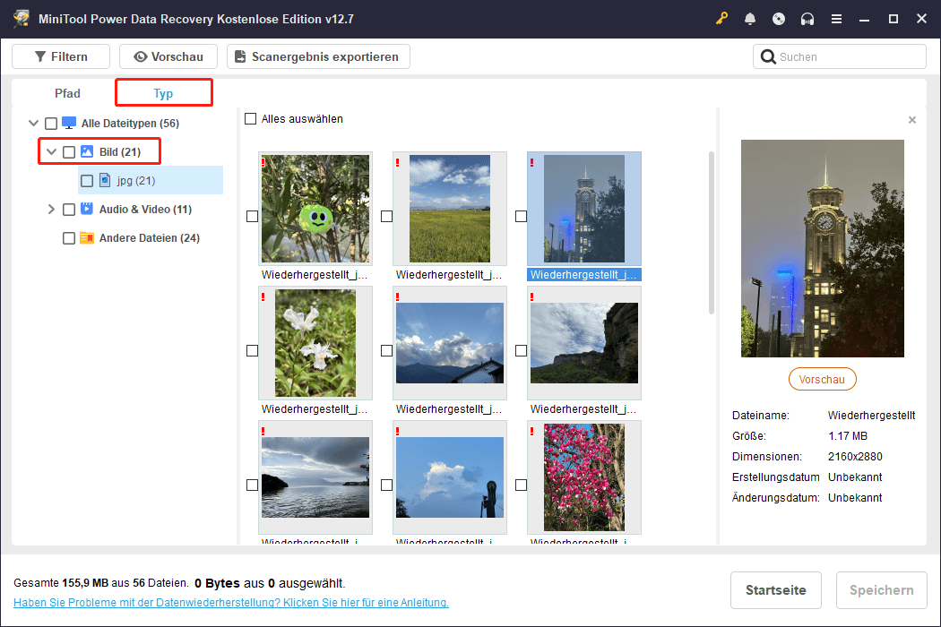Tick the Alles auswählen checkbox
Screen dimensions: 941x627
coord(250,119)
